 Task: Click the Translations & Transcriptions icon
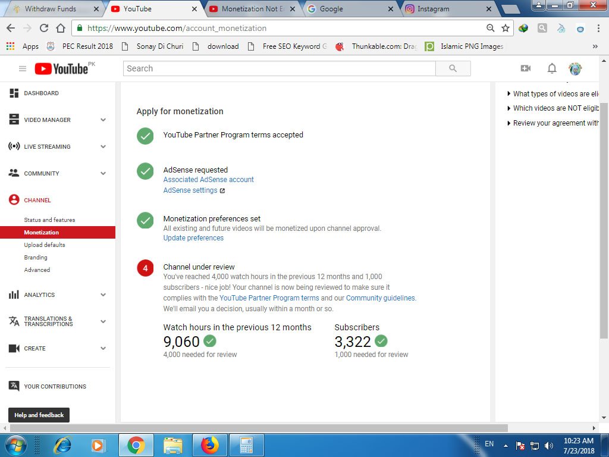tap(14, 321)
